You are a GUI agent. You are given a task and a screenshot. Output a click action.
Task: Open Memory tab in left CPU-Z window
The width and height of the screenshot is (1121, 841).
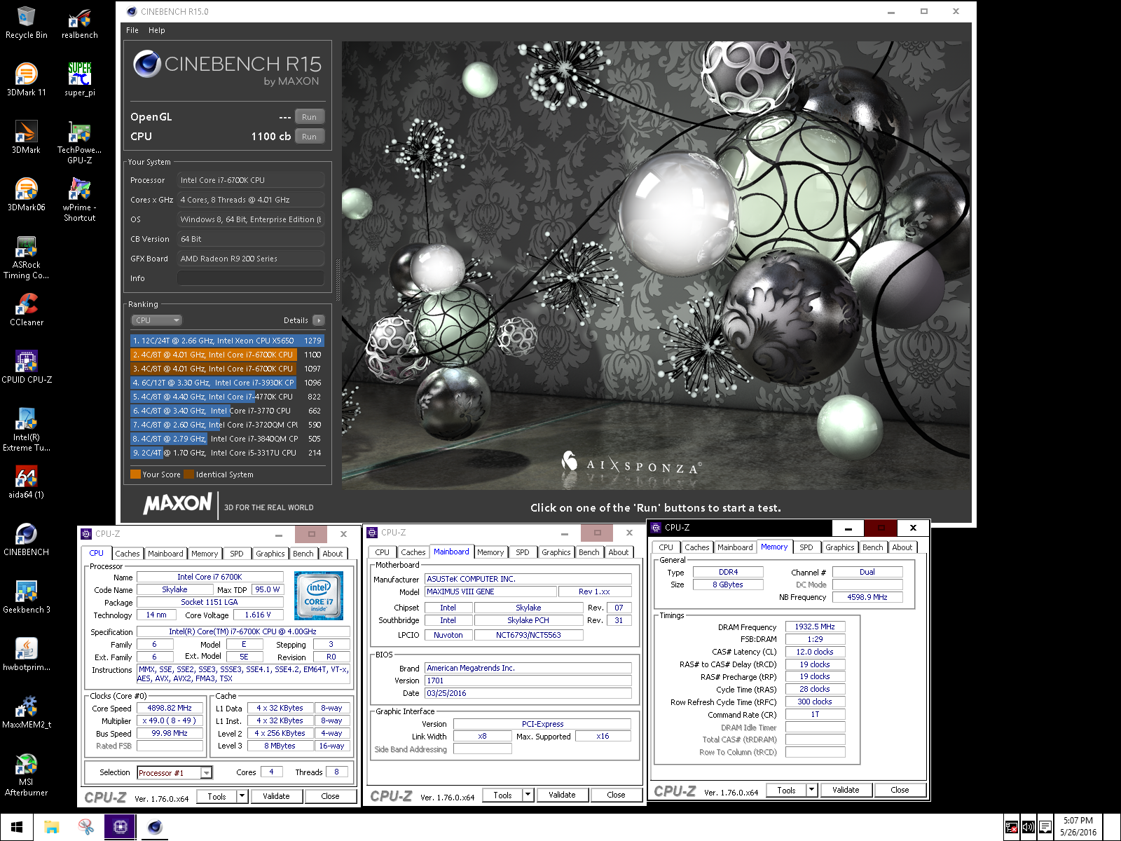click(x=205, y=554)
